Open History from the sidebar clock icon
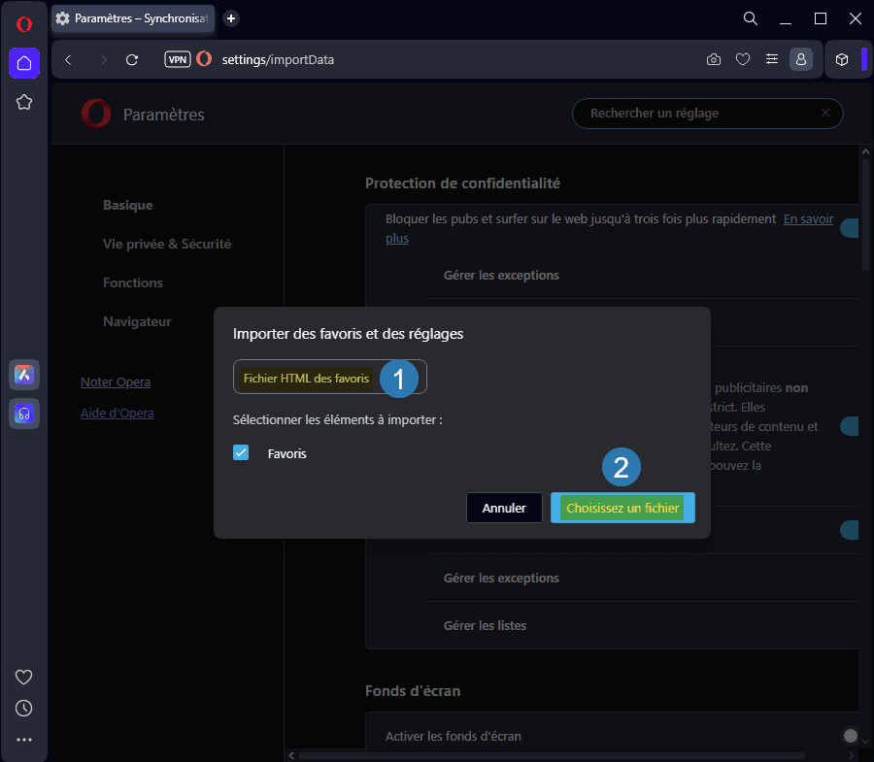Viewport: 874px width, 762px height. point(23,708)
